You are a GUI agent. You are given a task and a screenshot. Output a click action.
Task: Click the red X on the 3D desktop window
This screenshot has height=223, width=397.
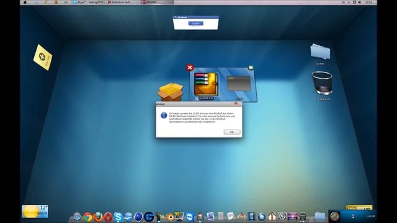pyautogui.click(x=190, y=68)
